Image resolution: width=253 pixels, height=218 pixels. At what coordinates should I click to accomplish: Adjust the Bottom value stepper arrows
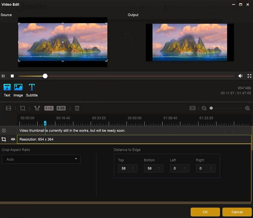point(159,168)
